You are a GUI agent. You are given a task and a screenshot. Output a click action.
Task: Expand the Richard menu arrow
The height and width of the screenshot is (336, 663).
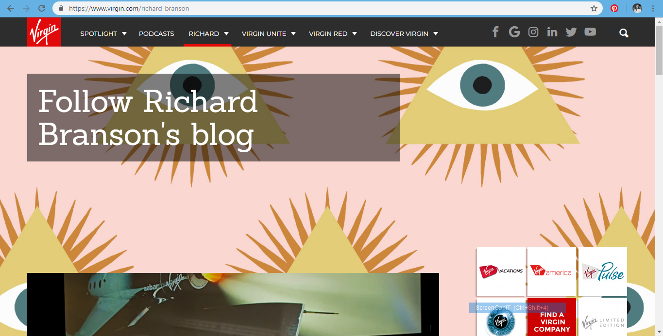click(226, 33)
